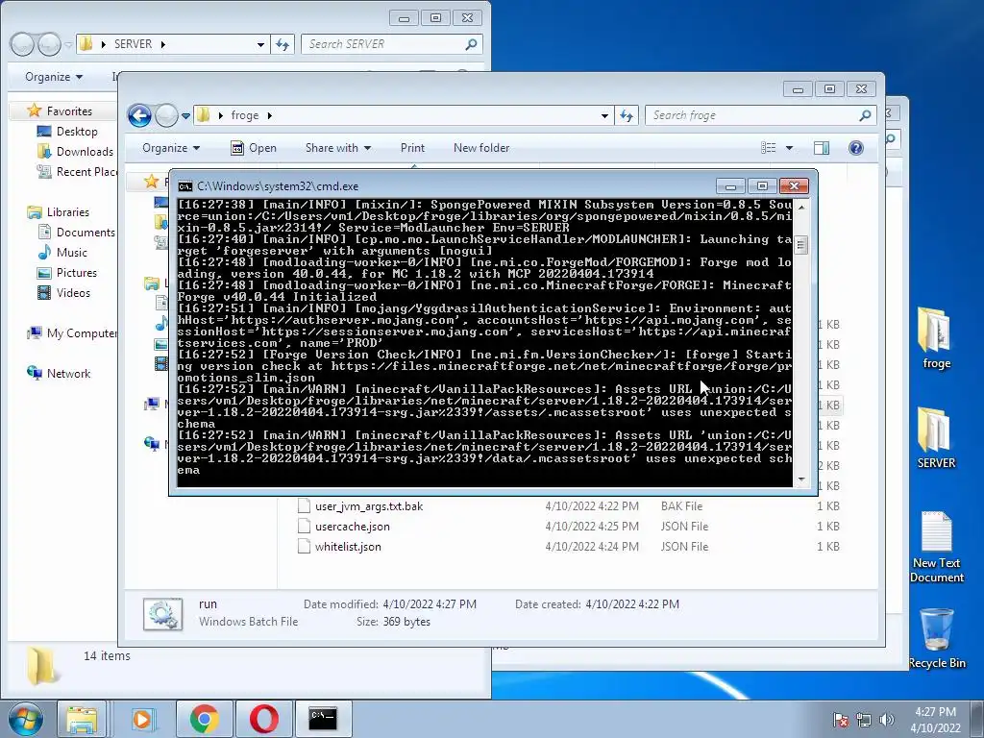Viewport: 984px width, 738px height.
Task: Select the usercache.json file
Action: tap(352, 527)
